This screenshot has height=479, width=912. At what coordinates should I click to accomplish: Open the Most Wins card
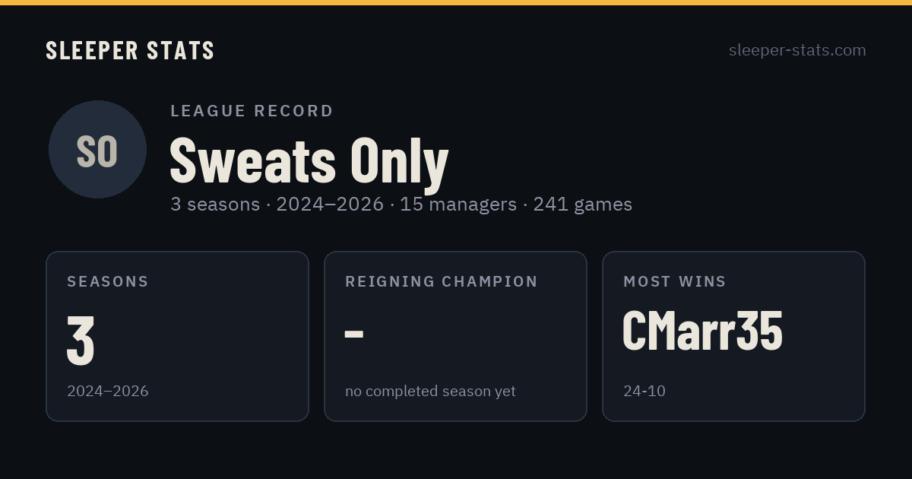[x=733, y=336]
